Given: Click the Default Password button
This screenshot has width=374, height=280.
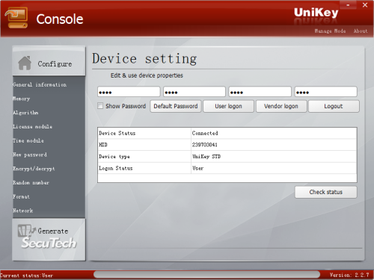Looking at the screenshot, I should pyautogui.click(x=176, y=106).
